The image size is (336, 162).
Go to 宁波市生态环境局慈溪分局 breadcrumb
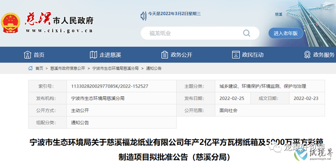[115, 68]
